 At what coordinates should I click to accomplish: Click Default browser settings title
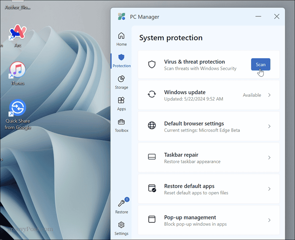tap(194, 123)
